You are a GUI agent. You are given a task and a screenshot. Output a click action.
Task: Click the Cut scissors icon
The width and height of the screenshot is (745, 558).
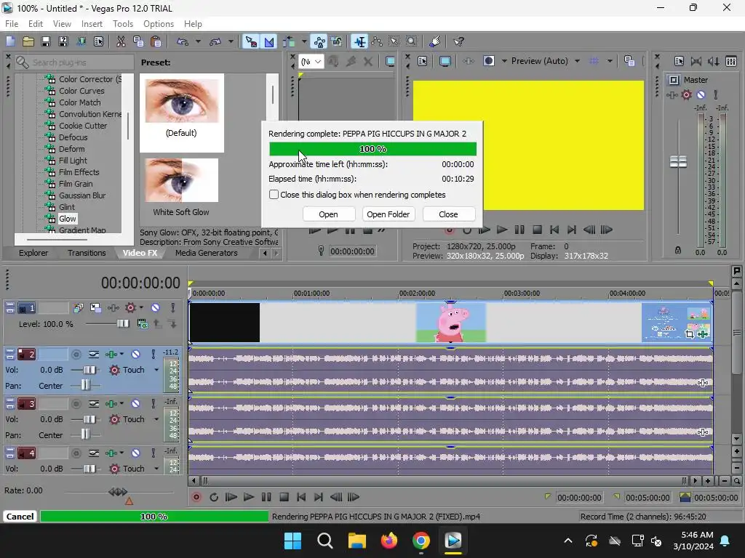(121, 41)
